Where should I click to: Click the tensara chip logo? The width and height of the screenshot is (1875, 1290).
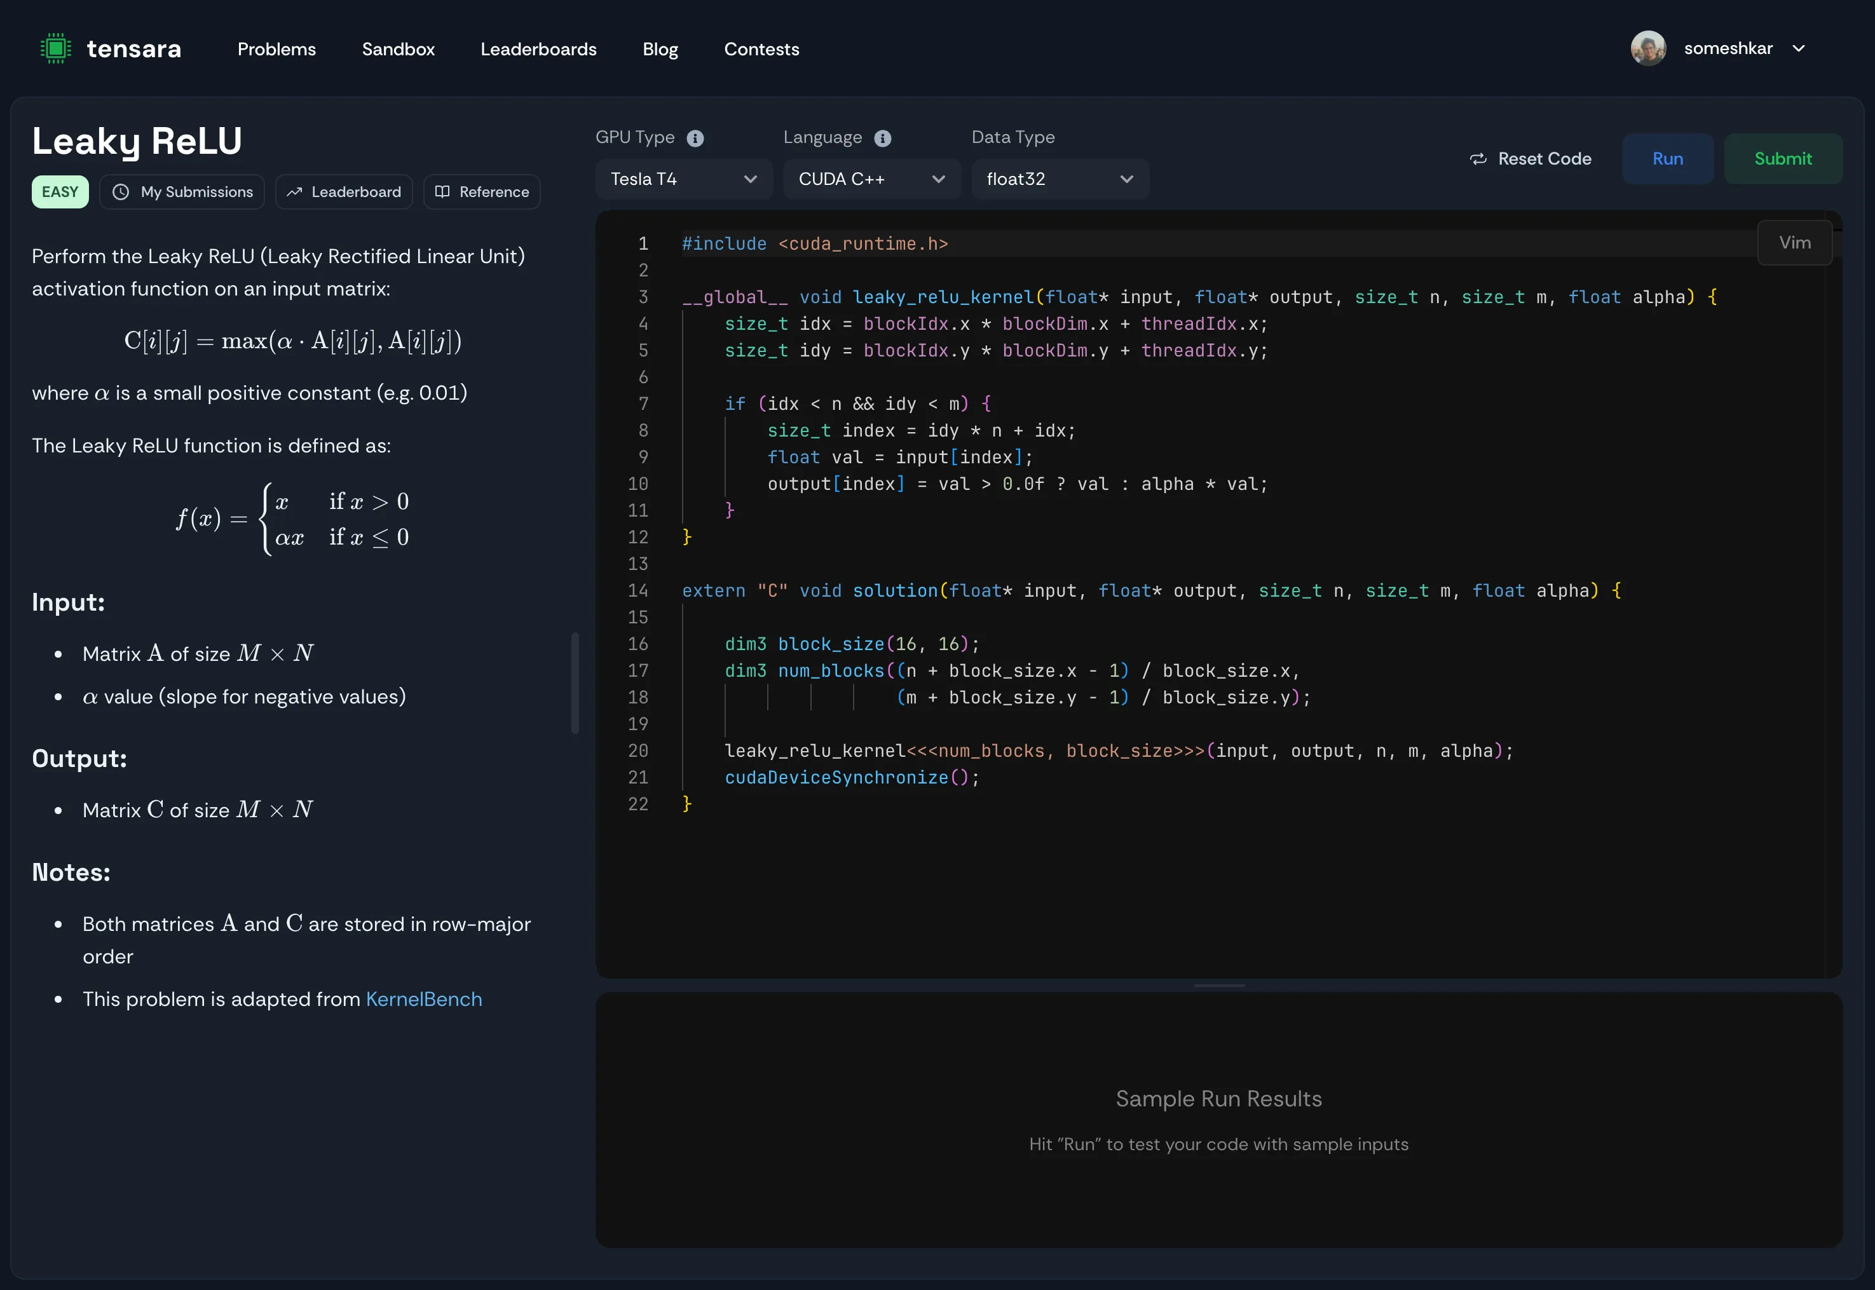[55, 48]
